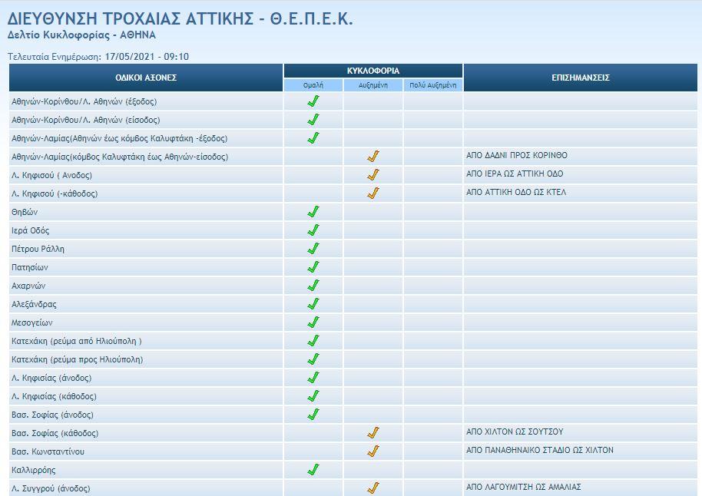
Task: Select the Πολύ Αυξημένη sub-header
Action: pos(433,85)
